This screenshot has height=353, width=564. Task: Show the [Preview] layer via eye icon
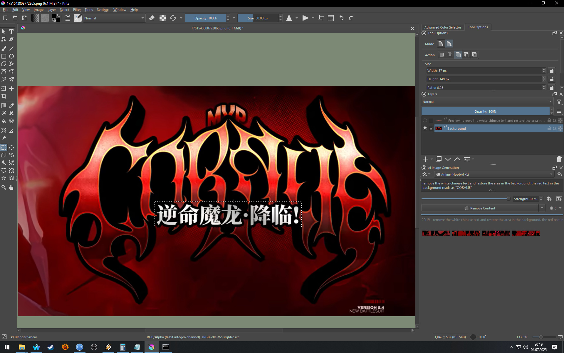pyautogui.click(x=425, y=121)
